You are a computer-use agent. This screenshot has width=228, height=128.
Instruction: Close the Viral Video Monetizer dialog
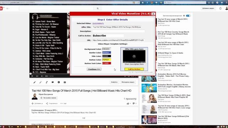(153, 14)
